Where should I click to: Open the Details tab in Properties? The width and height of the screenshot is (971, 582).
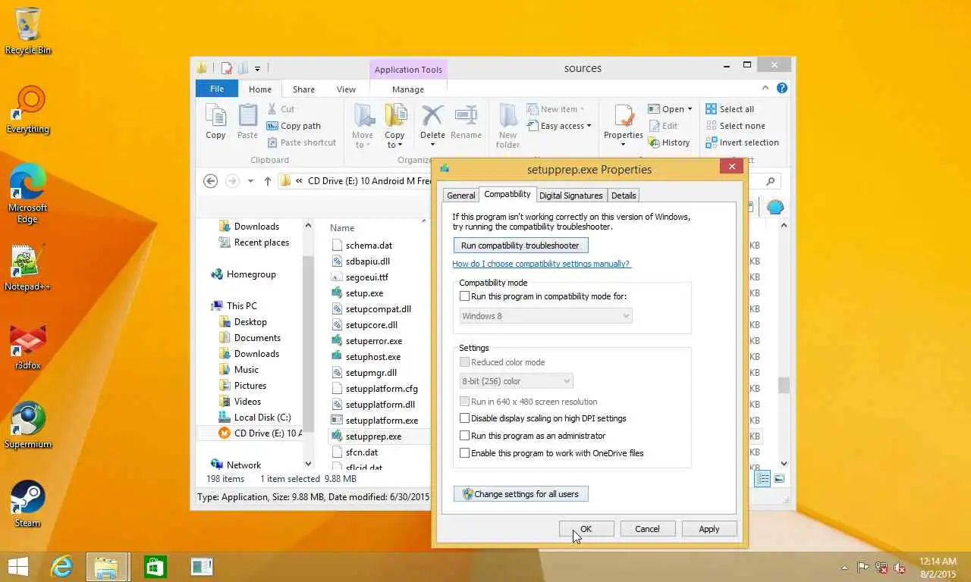624,196
